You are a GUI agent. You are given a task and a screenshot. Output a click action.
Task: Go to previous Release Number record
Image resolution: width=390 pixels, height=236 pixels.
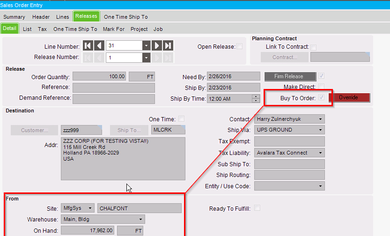click(x=99, y=58)
